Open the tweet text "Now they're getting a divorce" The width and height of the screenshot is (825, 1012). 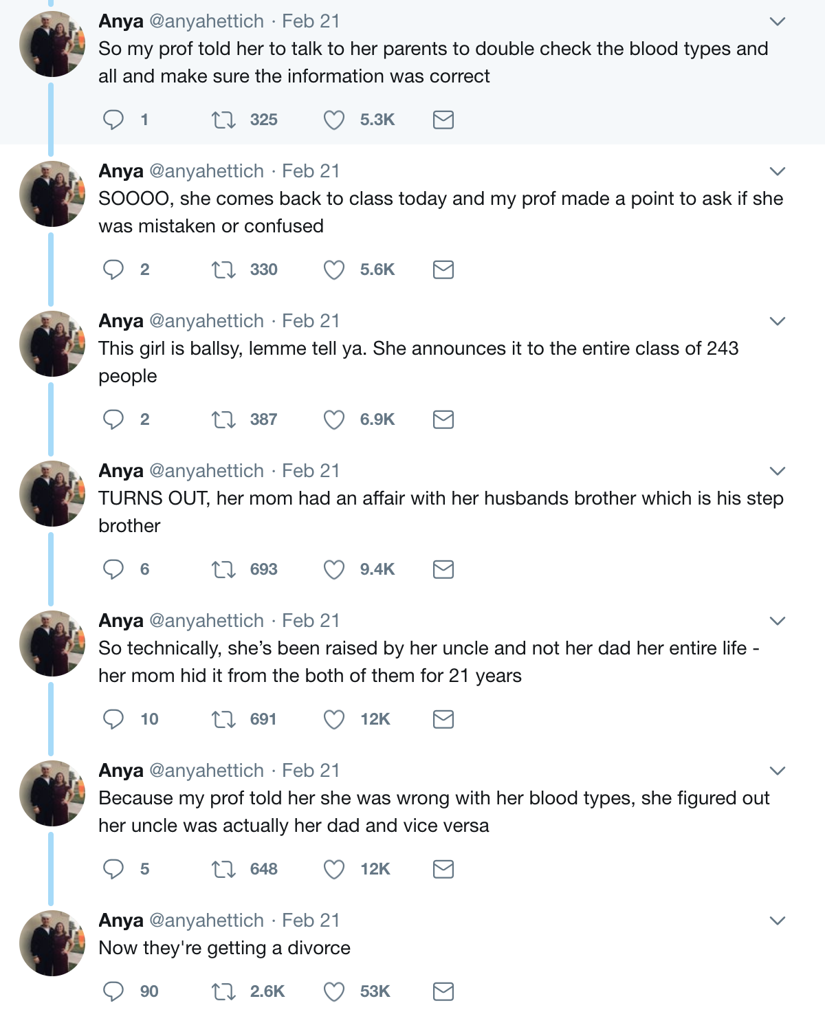pos(224,948)
